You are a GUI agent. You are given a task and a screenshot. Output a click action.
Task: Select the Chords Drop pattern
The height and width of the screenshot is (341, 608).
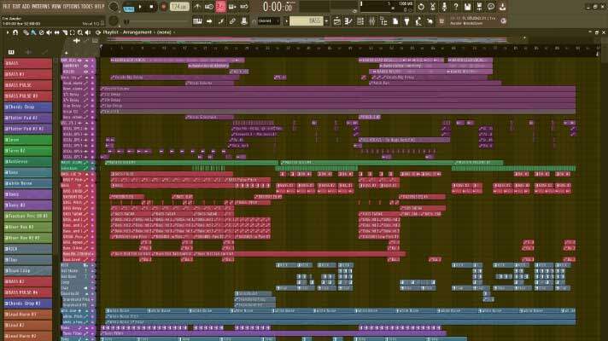click(26, 106)
